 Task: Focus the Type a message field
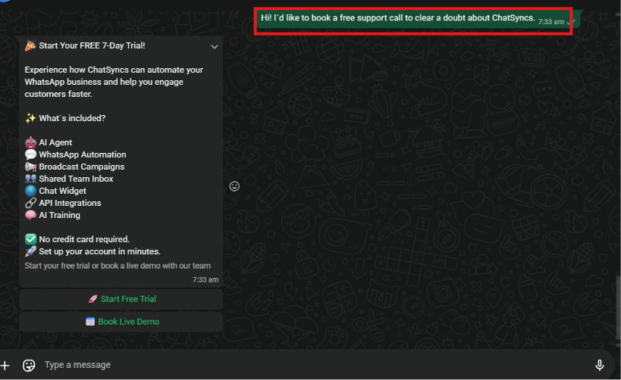(x=313, y=365)
